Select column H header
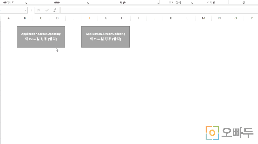258x144 pixels. 122,18
